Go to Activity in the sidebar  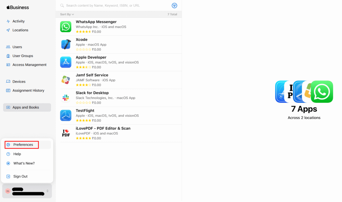coord(18,21)
